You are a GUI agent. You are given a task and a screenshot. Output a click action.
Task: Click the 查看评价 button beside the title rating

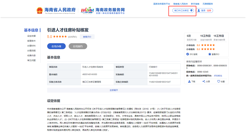[x=87, y=37]
